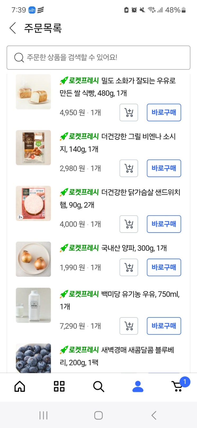Add organic milk 750ml to cart
The height and width of the screenshot is (428, 197).
[129, 326]
